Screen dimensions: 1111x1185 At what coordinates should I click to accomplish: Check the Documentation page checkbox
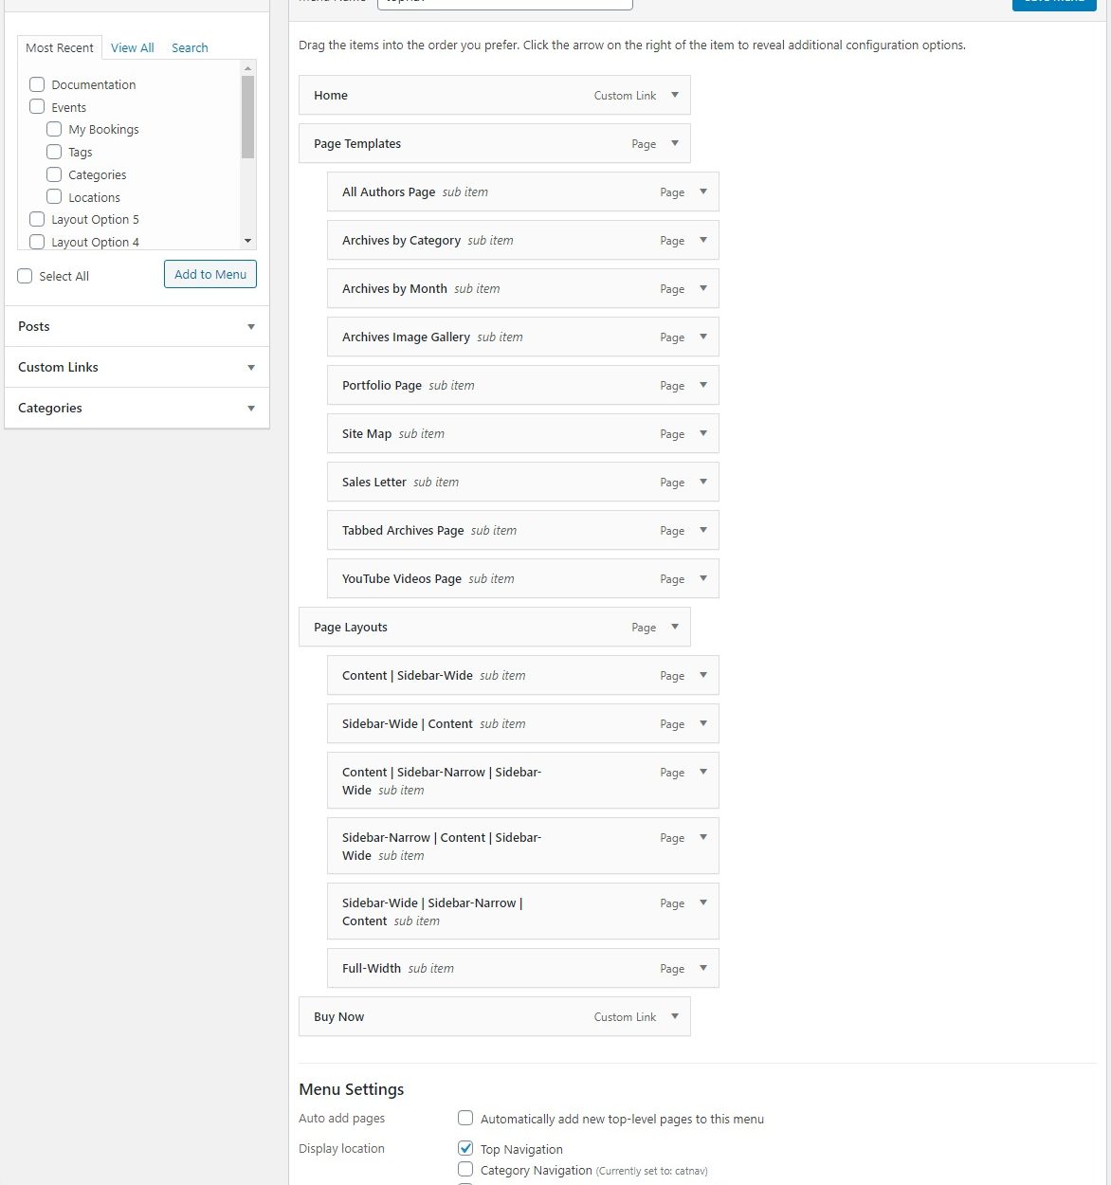point(37,84)
